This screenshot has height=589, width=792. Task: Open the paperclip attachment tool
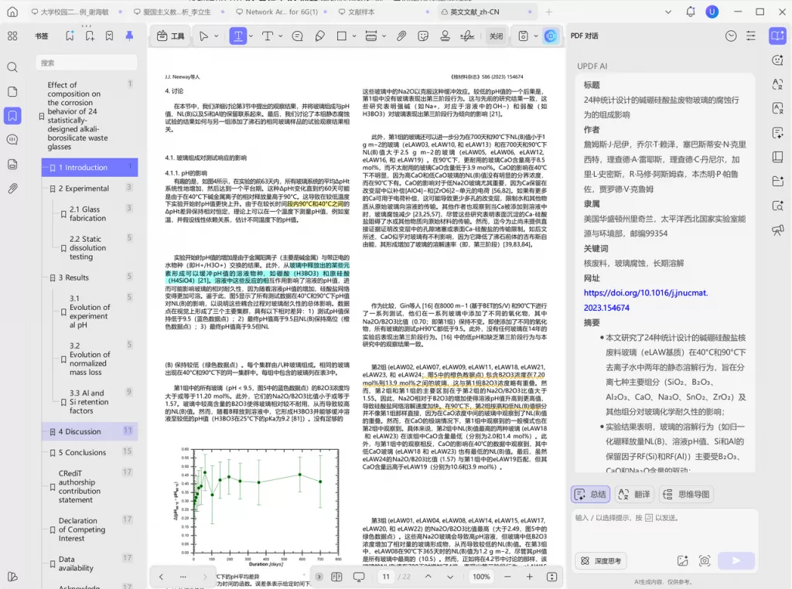(401, 36)
